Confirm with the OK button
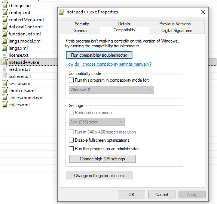This screenshot has height=204, width=217. click(x=131, y=194)
